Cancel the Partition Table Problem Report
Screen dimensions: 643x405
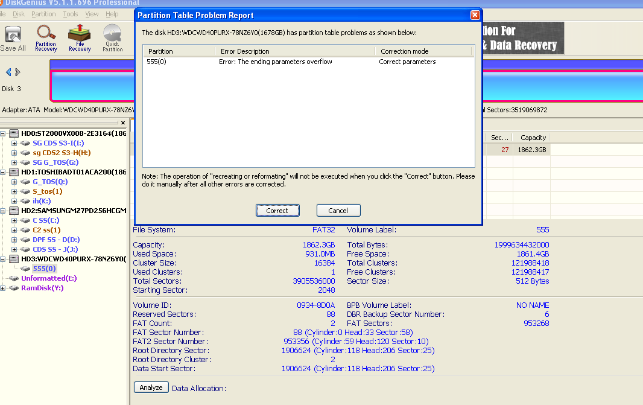(x=338, y=210)
